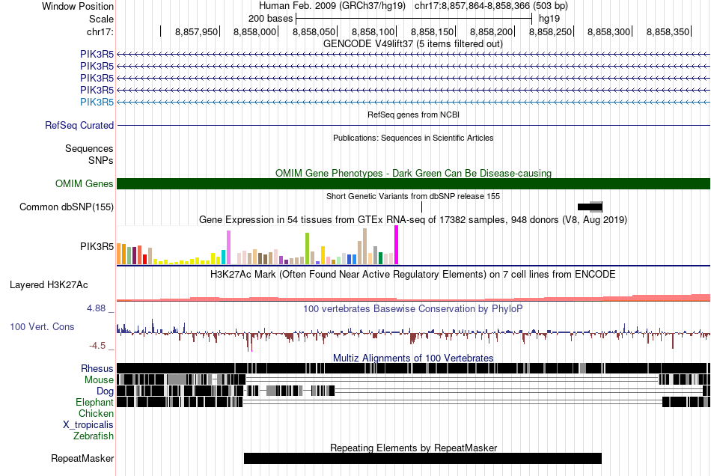Open the RefSeq Curated track label
Screen dimensions: 711x476
click(79, 125)
